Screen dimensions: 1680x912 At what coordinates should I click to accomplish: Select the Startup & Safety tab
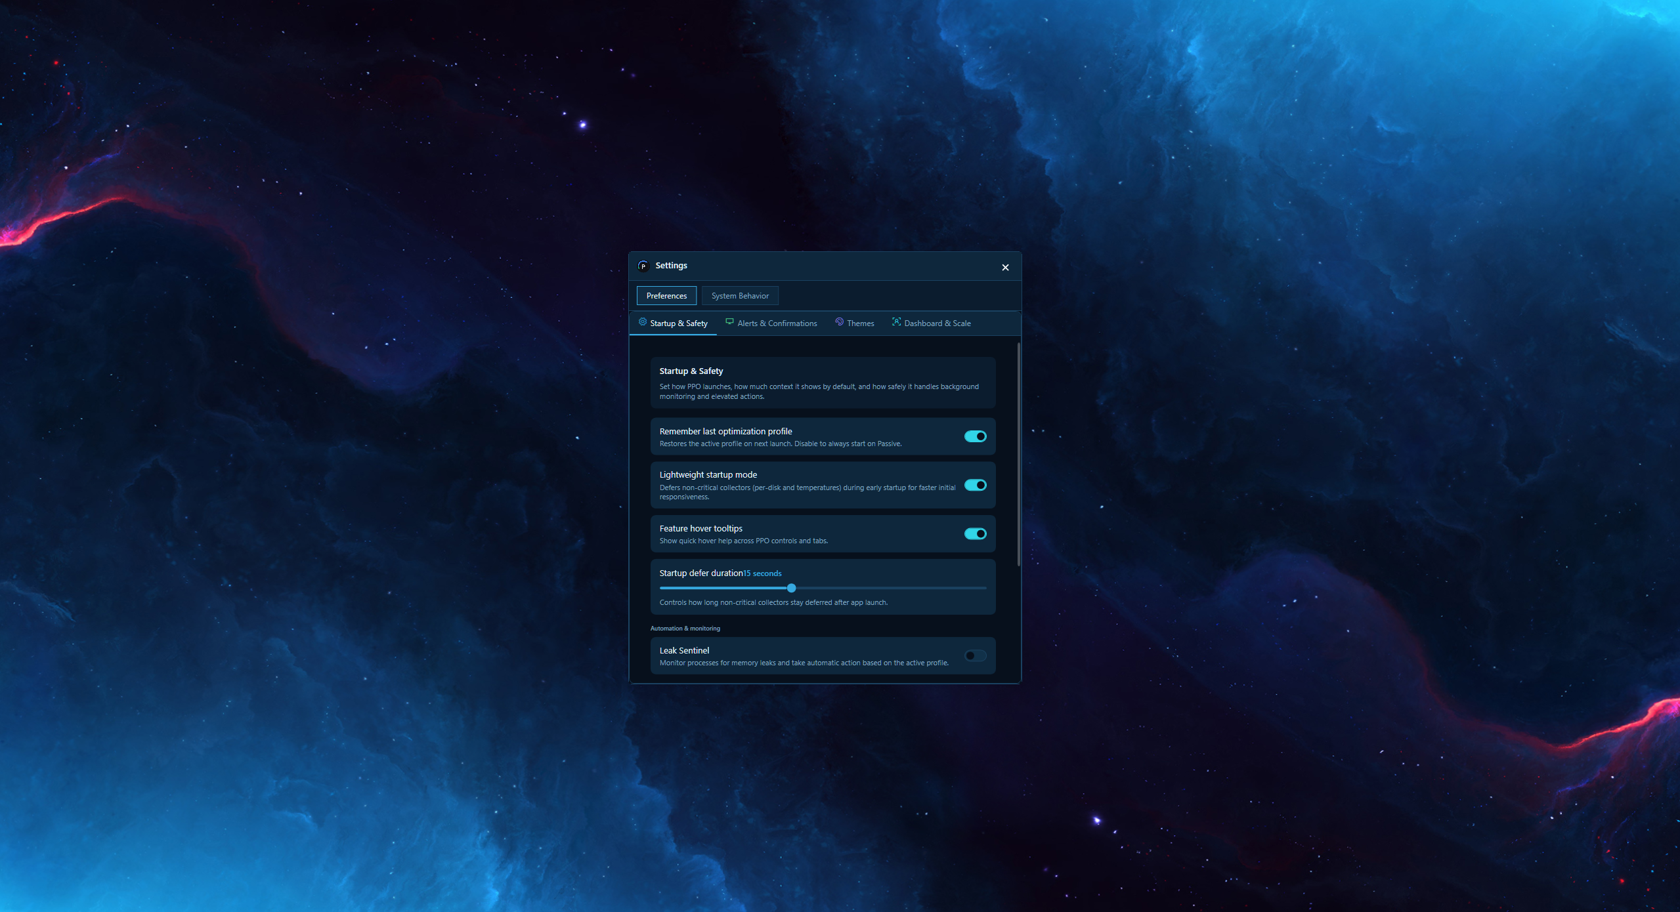pos(673,323)
